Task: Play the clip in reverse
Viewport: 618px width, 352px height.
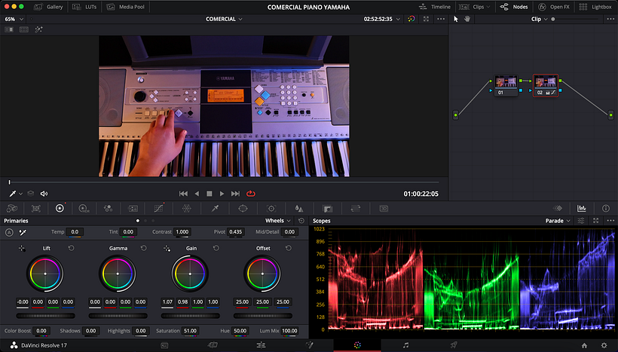Action: point(197,194)
